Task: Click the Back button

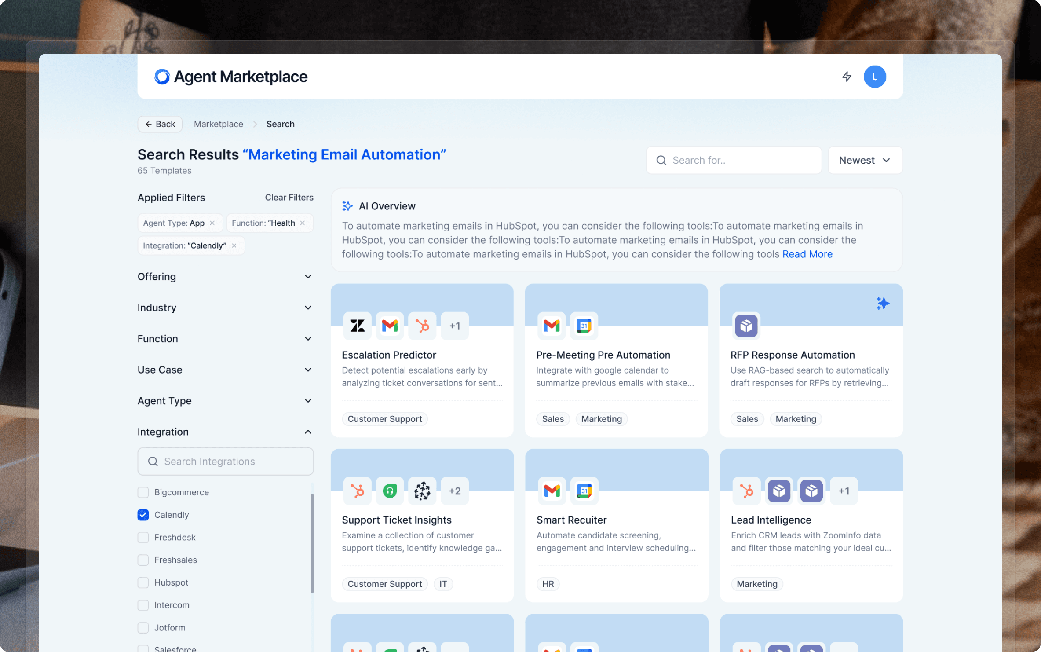Action: [x=160, y=124]
